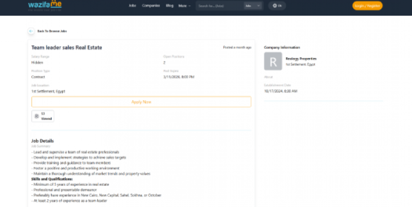
Task: Open the Blog menu item
Action: [170, 5]
